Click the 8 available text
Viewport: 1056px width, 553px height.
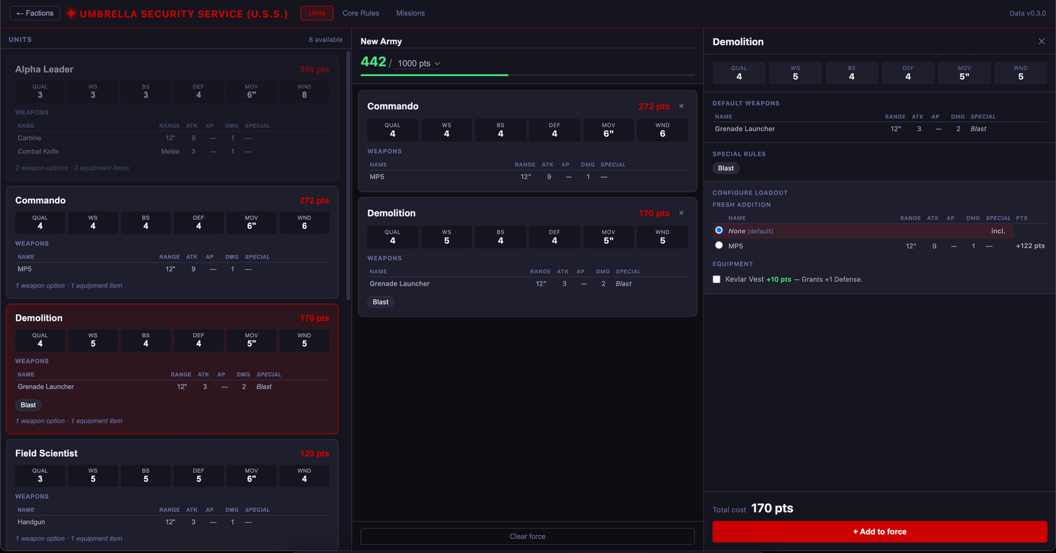(x=325, y=40)
